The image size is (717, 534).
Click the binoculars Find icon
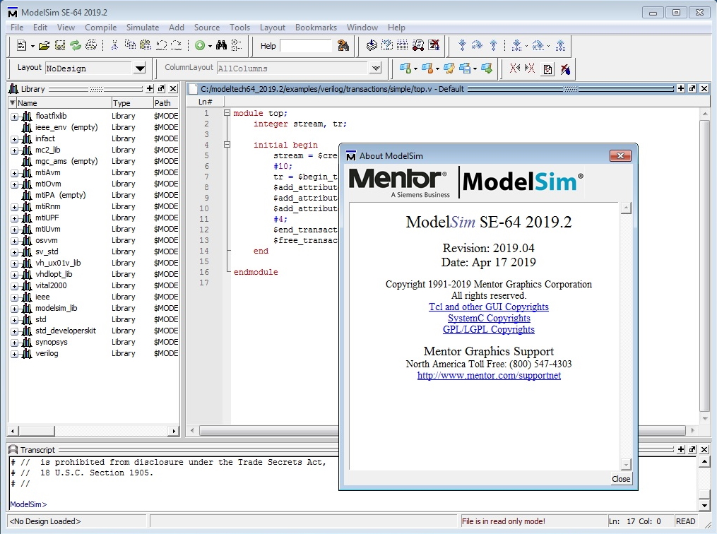pyautogui.click(x=221, y=45)
